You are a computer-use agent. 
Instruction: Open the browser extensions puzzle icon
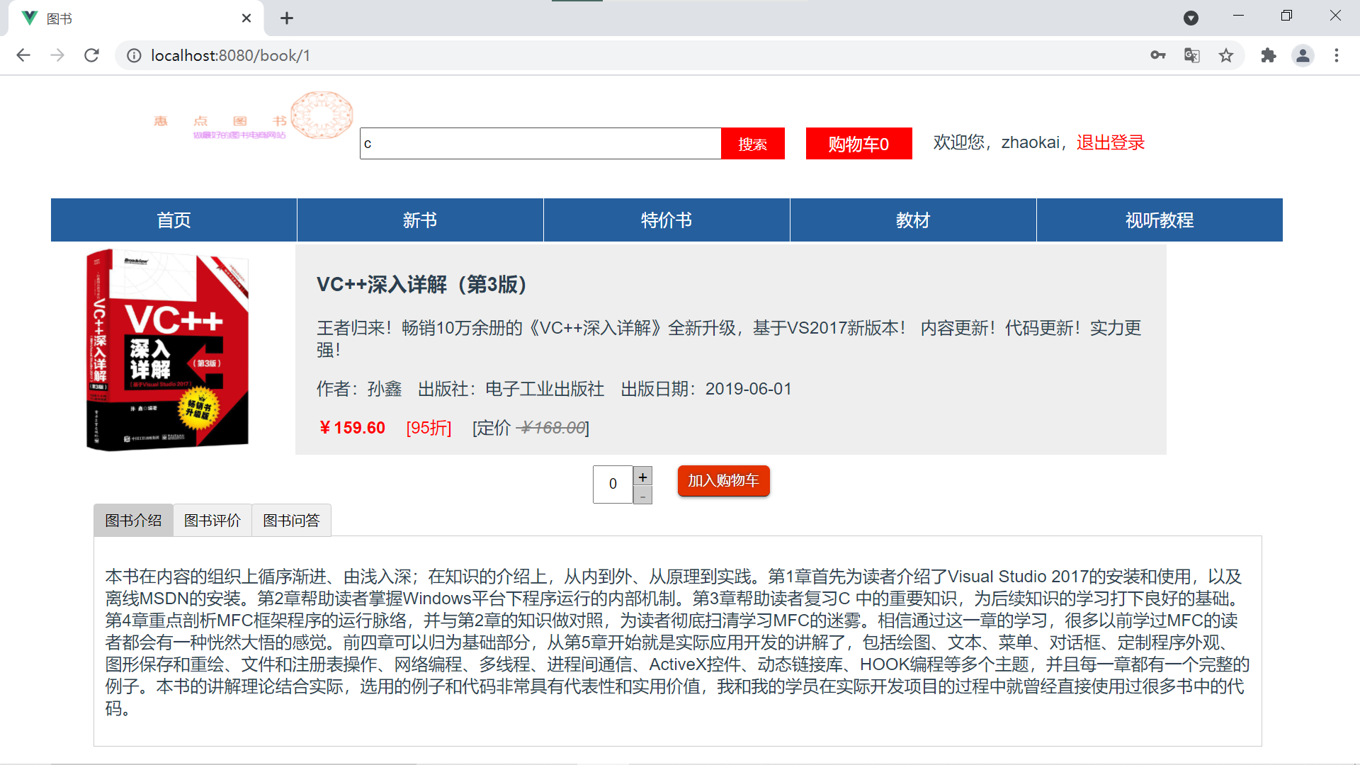(1268, 55)
